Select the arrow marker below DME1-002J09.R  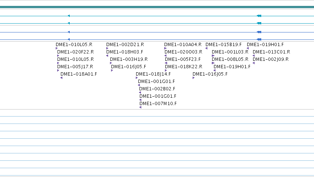254,63
